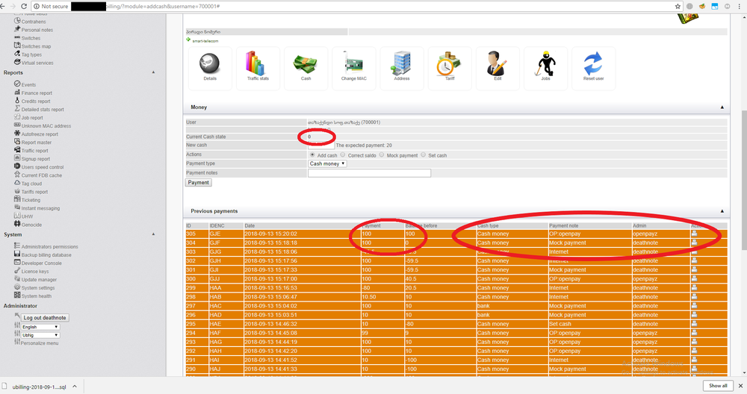Click the Log out deathnote button
Screen dimensions: 747x394
pyautogui.click(x=45, y=318)
